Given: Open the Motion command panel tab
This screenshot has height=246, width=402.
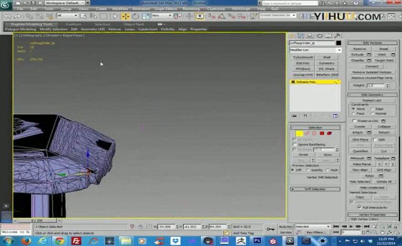Looking at the screenshot, I should 319,36.
